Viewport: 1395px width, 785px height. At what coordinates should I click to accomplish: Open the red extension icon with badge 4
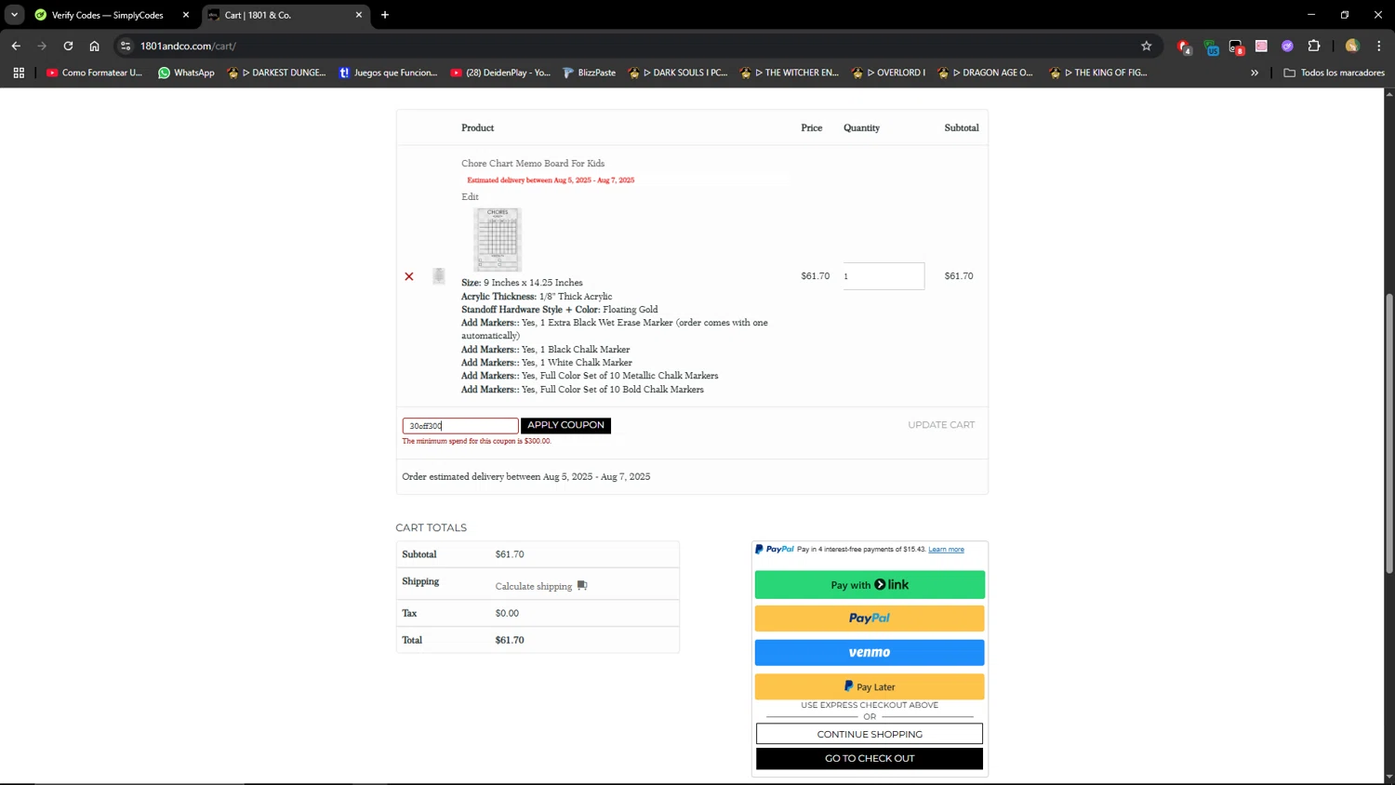point(1184,46)
